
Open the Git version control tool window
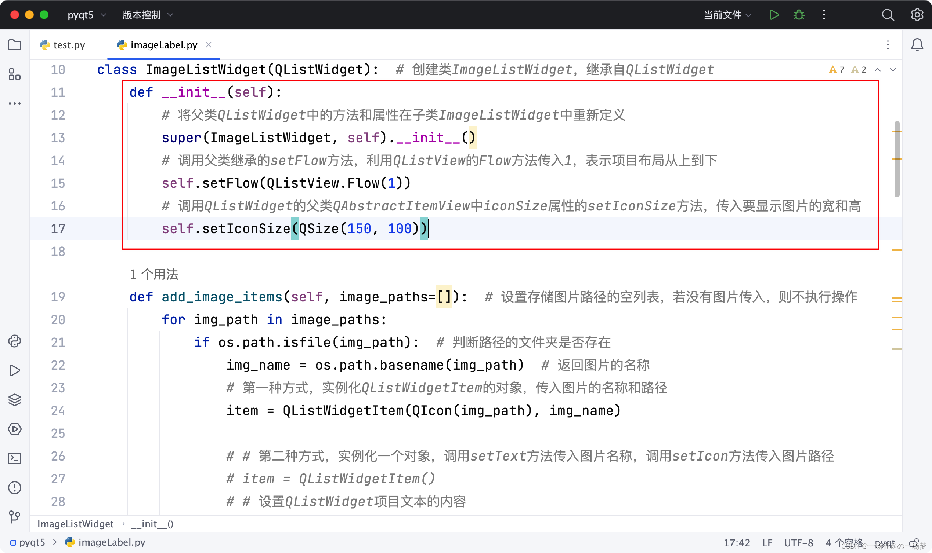click(x=15, y=517)
